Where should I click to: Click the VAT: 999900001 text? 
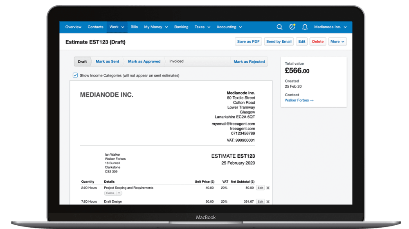(241, 140)
